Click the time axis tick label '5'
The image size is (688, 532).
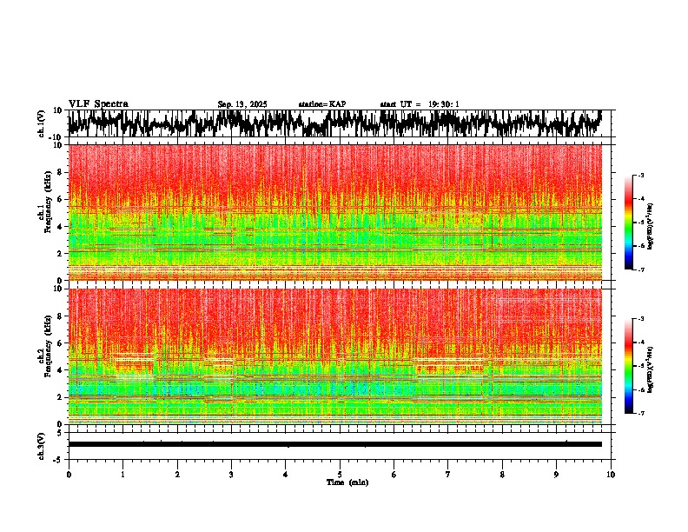coord(340,475)
